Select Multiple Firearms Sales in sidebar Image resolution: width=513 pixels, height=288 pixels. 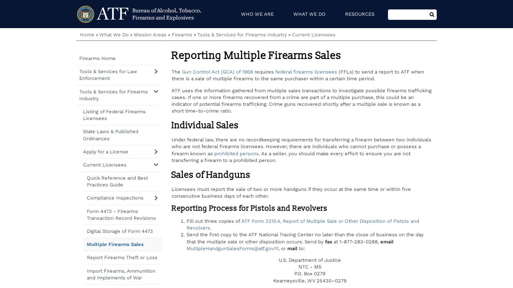(115, 244)
